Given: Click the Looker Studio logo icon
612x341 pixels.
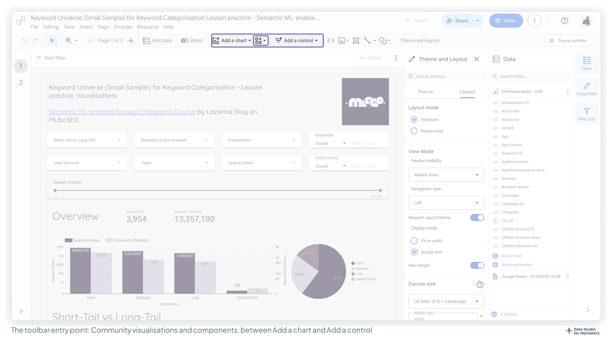Looking at the screenshot, I should click(x=21, y=21).
